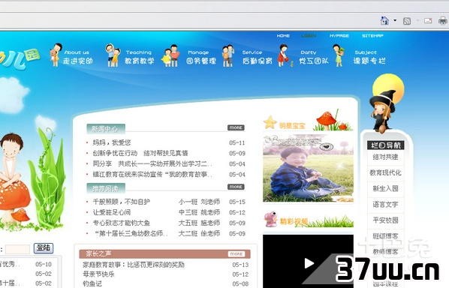Open article 千般照顾，不如自护
449x288 pixels.
tap(121, 202)
